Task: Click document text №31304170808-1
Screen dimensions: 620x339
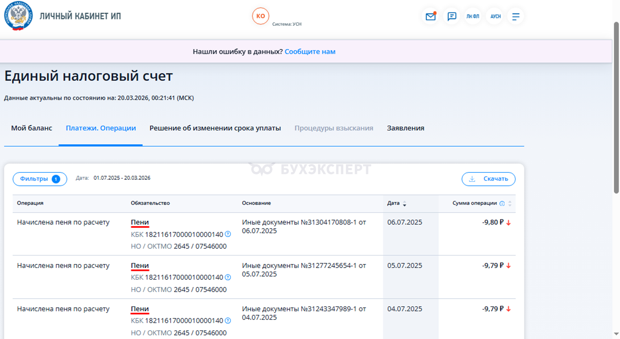Action: [x=329, y=222]
